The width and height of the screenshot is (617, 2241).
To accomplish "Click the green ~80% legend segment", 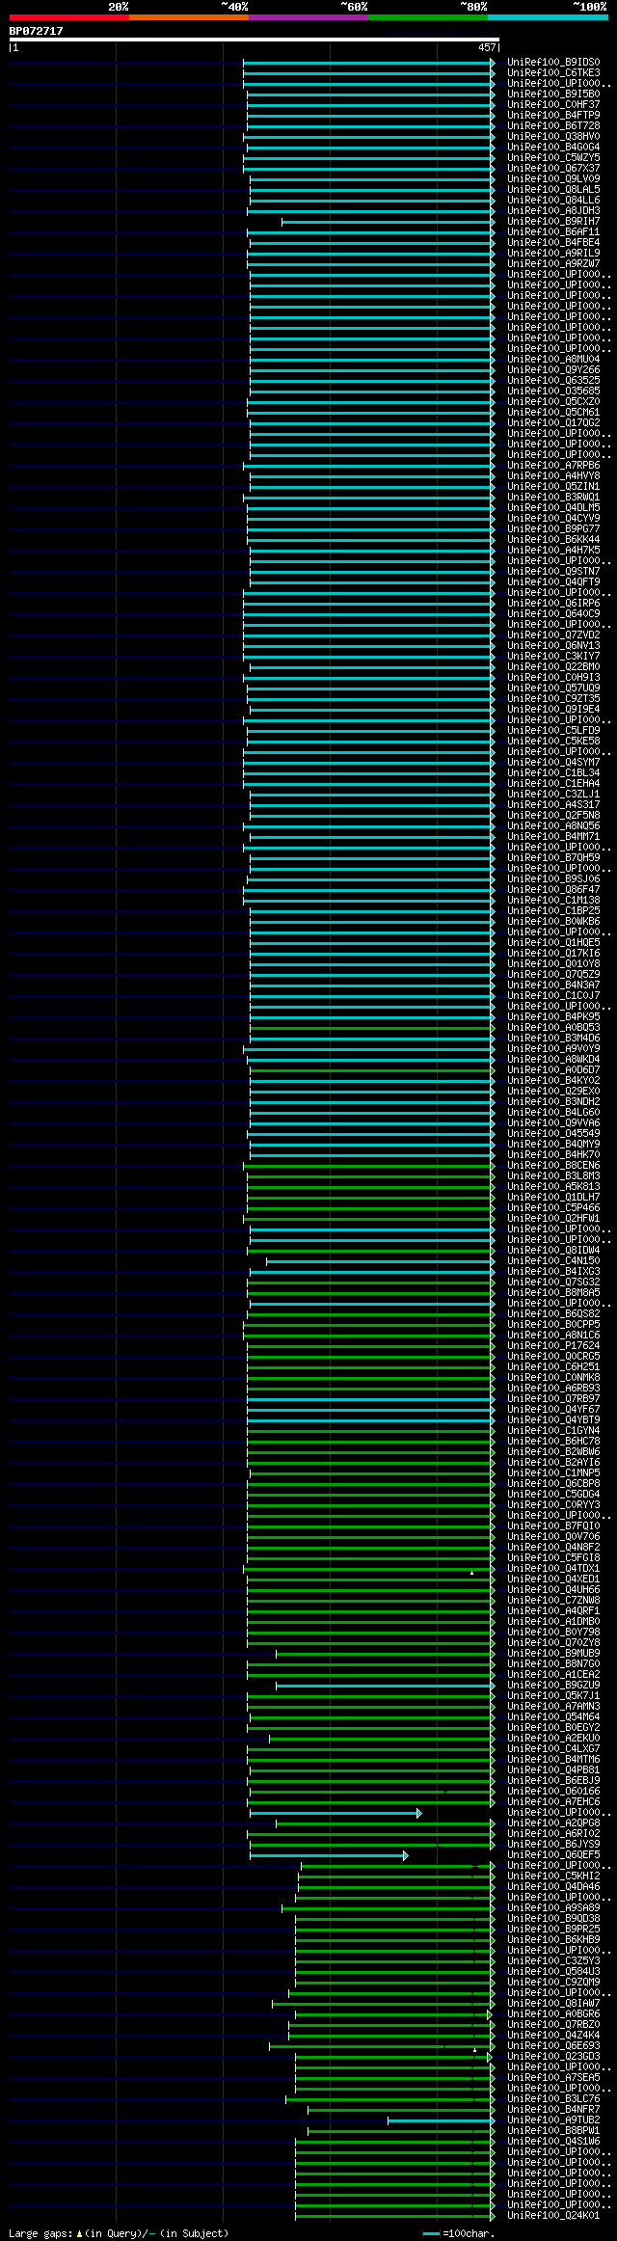I will click(428, 17).
